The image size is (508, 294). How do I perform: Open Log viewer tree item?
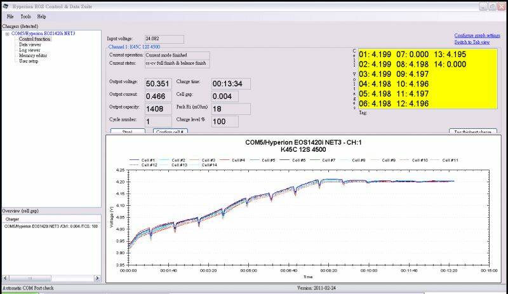(x=29, y=50)
